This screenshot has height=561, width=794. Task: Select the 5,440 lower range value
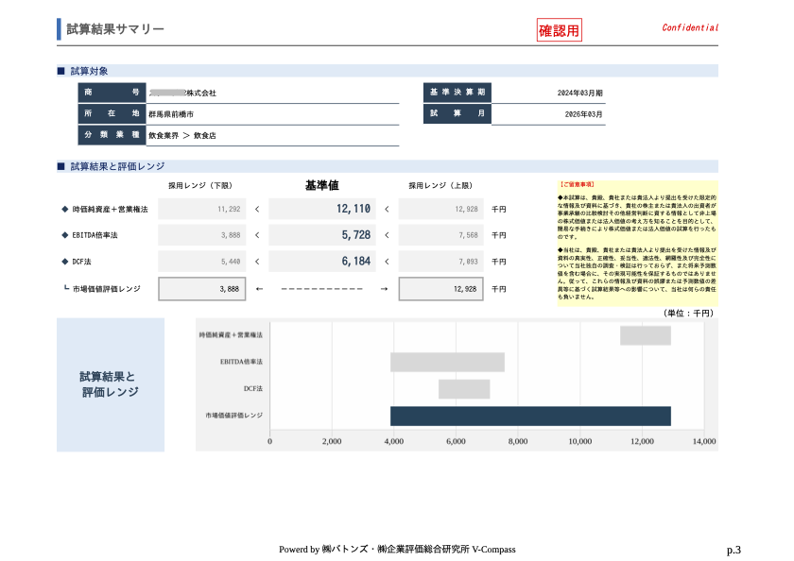pyautogui.click(x=231, y=262)
